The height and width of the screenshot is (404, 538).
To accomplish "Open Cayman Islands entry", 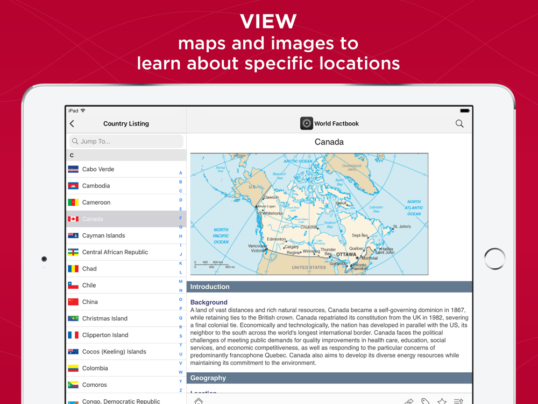I will click(x=126, y=235).
